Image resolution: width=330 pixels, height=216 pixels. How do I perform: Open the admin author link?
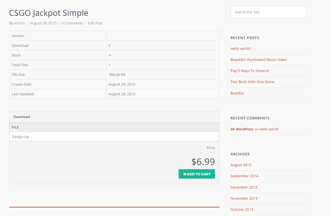(19, 23)
